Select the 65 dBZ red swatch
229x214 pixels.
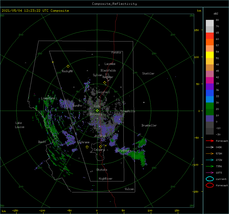pyautogui.click(x=210, y=36)
